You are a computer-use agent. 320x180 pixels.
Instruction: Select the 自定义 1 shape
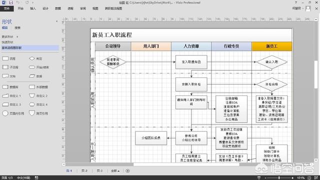(x=11, y=95)
